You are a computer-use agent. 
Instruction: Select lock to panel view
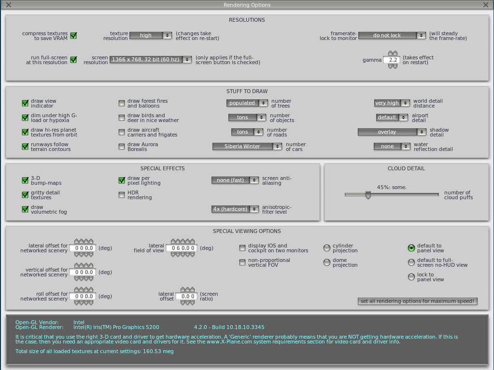tap(411, 277)
